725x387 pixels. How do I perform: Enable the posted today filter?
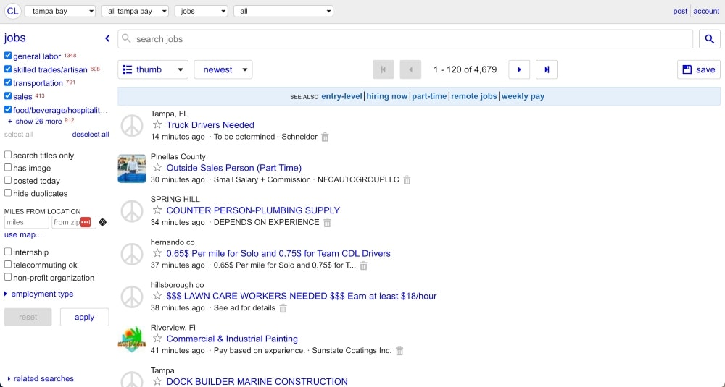(x=8, y=180)
